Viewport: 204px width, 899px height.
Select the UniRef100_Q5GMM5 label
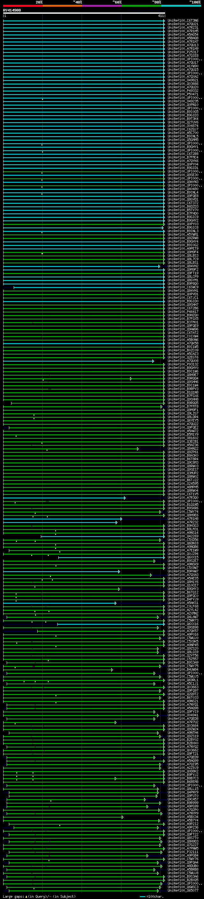click(183, 140)
